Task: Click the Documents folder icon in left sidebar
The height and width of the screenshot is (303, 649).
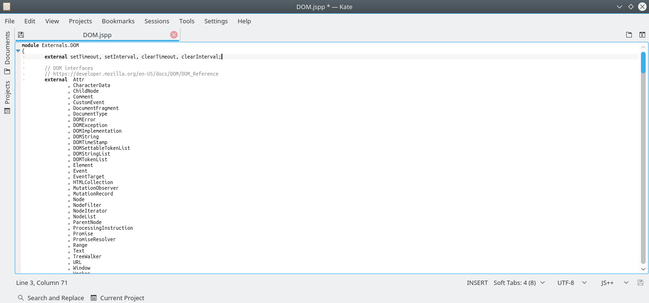Action: click(7, 71)
